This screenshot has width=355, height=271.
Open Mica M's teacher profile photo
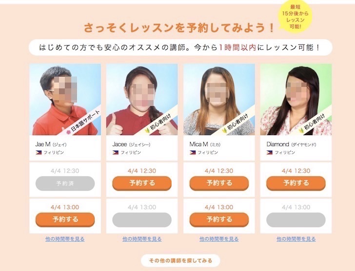(x=219, y=99)
